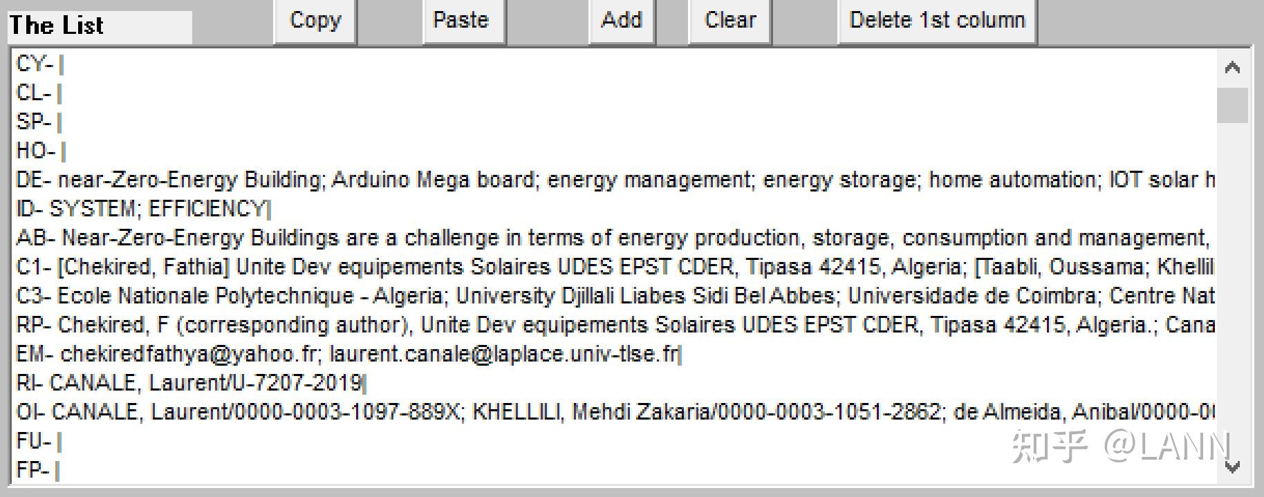Click the Add button

click(x=622, y=21)
